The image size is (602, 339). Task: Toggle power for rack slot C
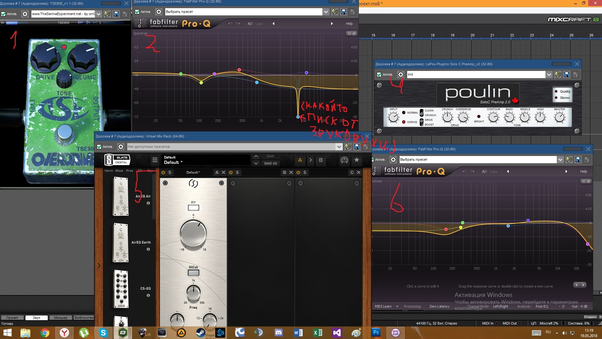tap(298, 172)
